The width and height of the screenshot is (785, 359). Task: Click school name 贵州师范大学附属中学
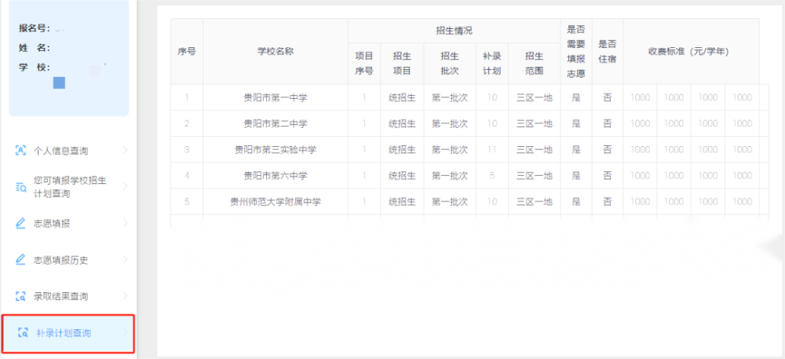(x=275, y=202)
